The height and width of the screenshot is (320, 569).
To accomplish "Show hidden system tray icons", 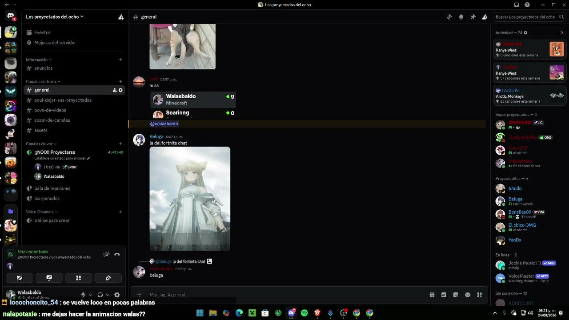I will pos(495,313).
